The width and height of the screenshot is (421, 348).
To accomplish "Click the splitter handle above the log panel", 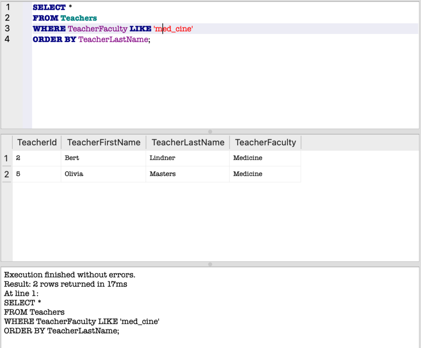I will 210,264.
